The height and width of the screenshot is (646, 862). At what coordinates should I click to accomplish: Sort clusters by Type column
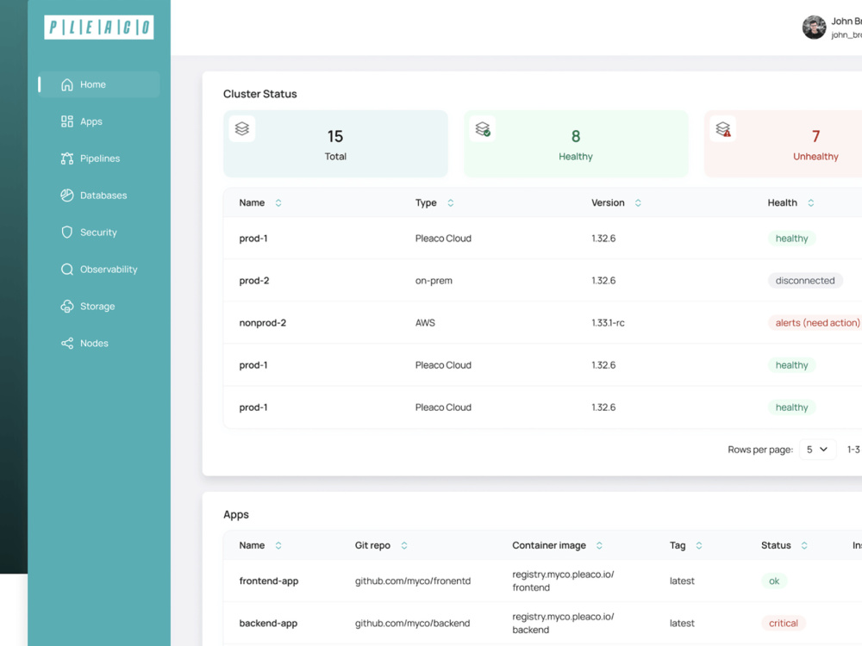(x=451, y=202)
